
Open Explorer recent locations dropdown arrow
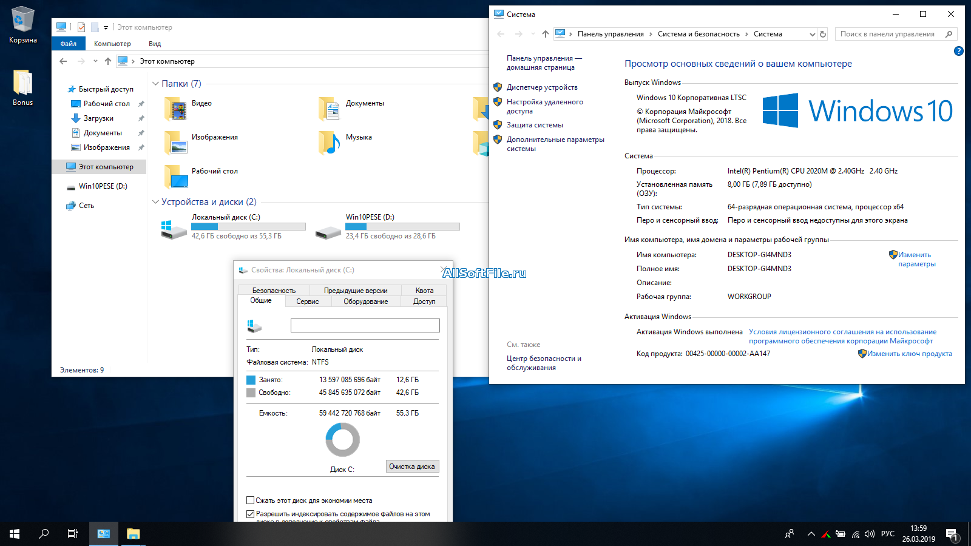[x=95, y=61]
